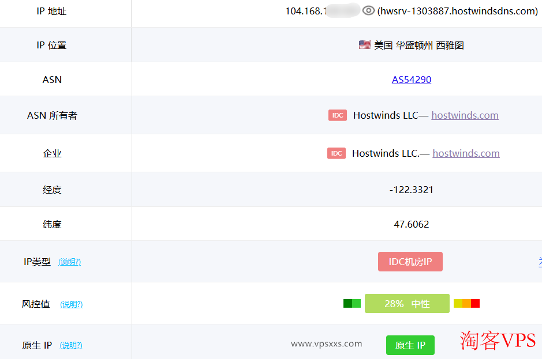
Task: Click green swatch left of risk score
Action: [x=352, y=304]
